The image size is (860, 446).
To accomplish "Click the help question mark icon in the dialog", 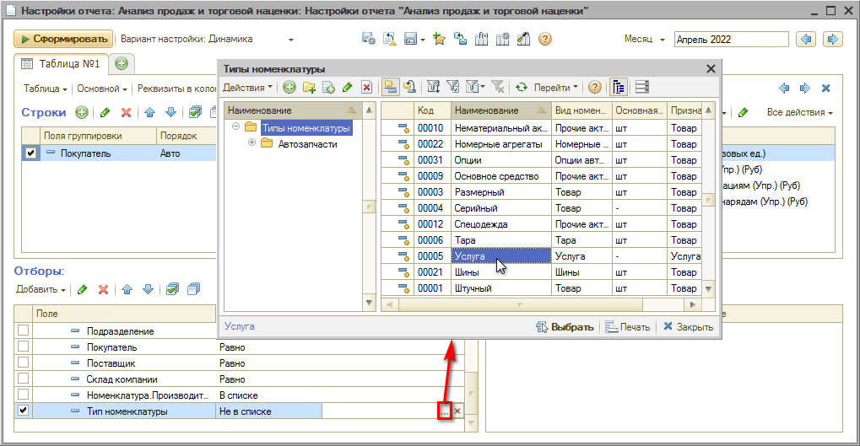I will tap(595, 88).
